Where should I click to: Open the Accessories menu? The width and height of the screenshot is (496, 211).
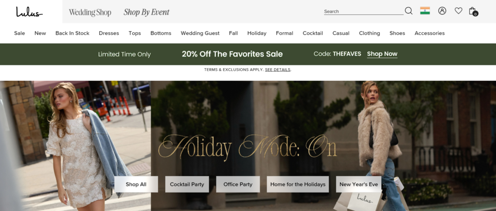pos(430,33)
